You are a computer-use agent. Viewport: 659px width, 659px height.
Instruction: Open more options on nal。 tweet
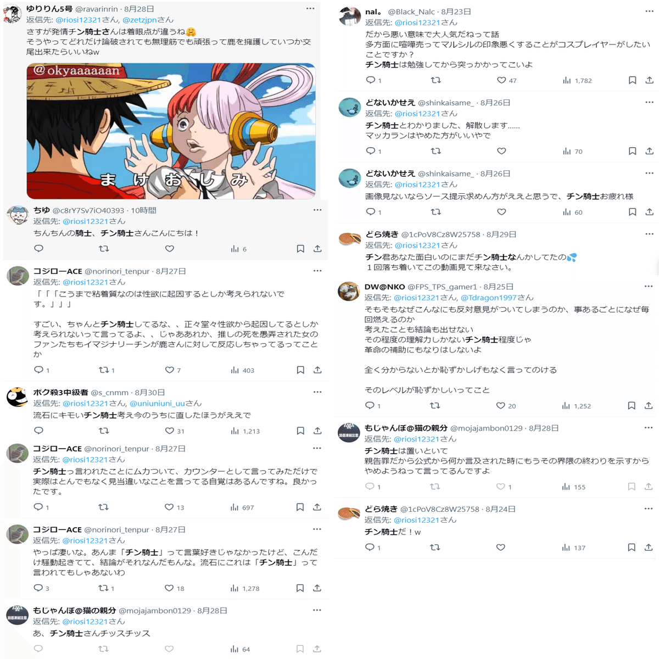click(x=649, y=11)
